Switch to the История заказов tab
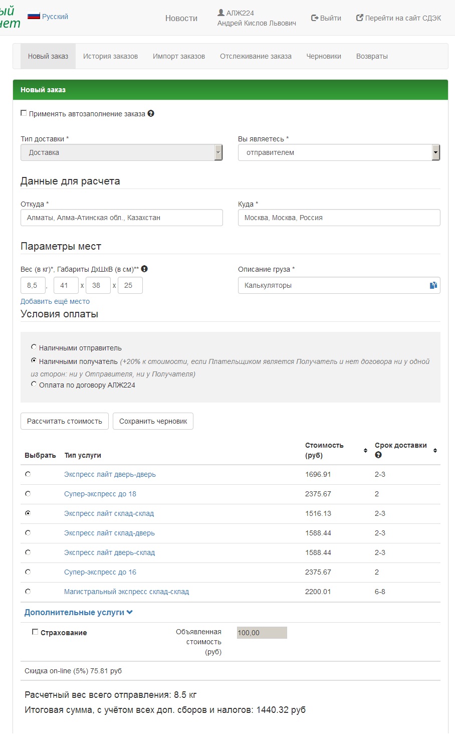 pos(110,56)
